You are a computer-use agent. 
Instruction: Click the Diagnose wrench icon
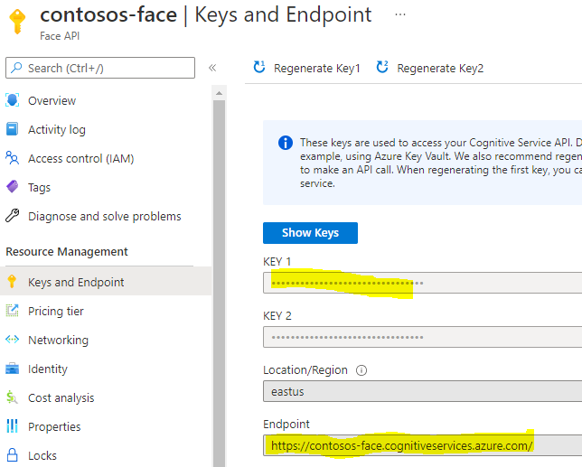pyautogui.click(x=13, y=216)
